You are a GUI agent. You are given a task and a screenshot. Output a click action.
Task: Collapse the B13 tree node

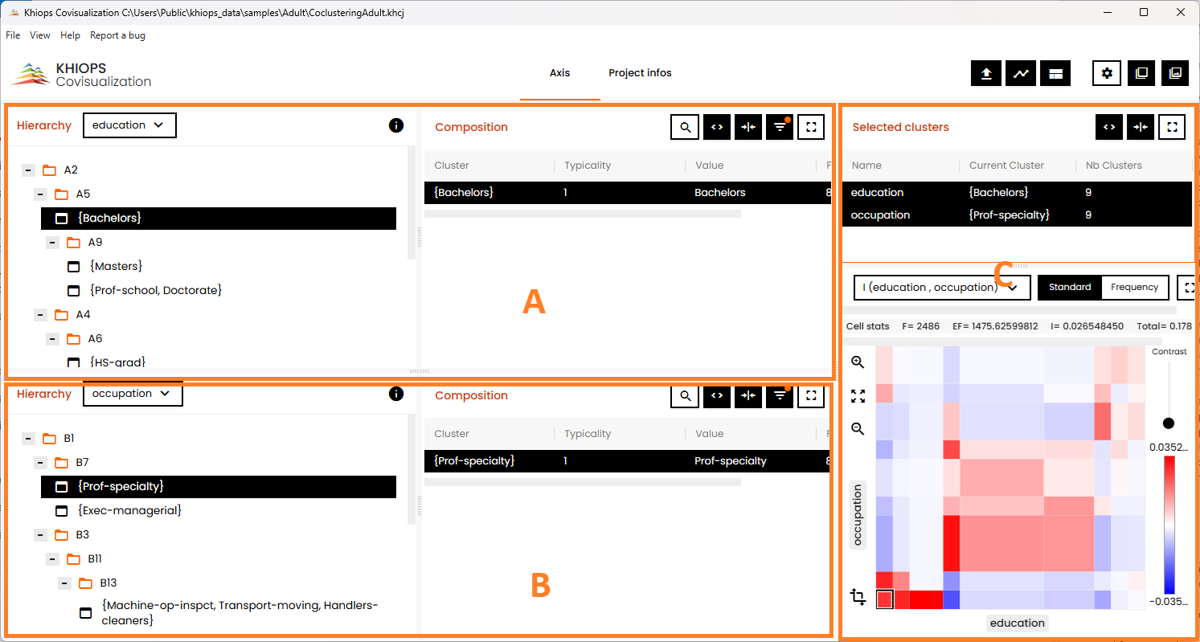(x=65, y=583)
